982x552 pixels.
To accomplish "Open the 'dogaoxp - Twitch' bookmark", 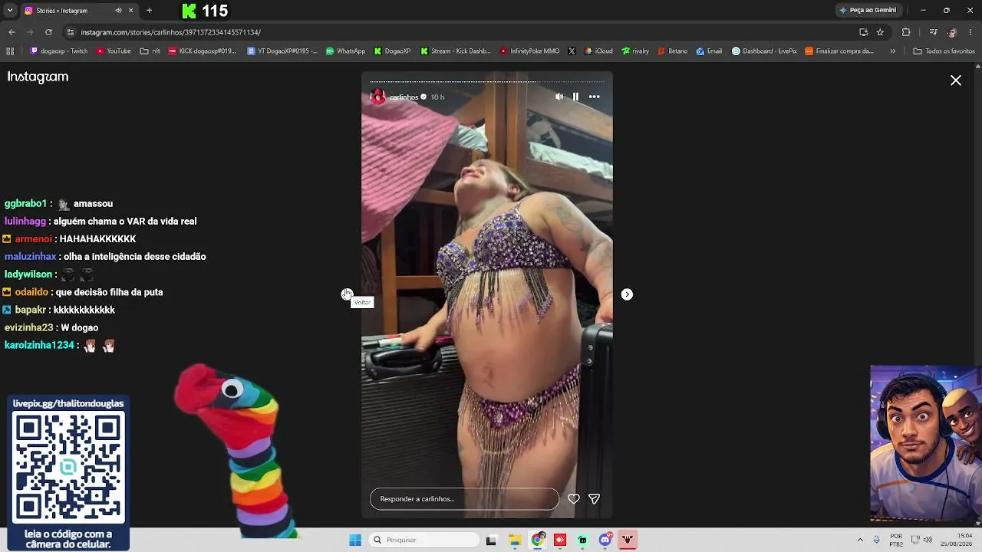I will [x=59, y=51].
